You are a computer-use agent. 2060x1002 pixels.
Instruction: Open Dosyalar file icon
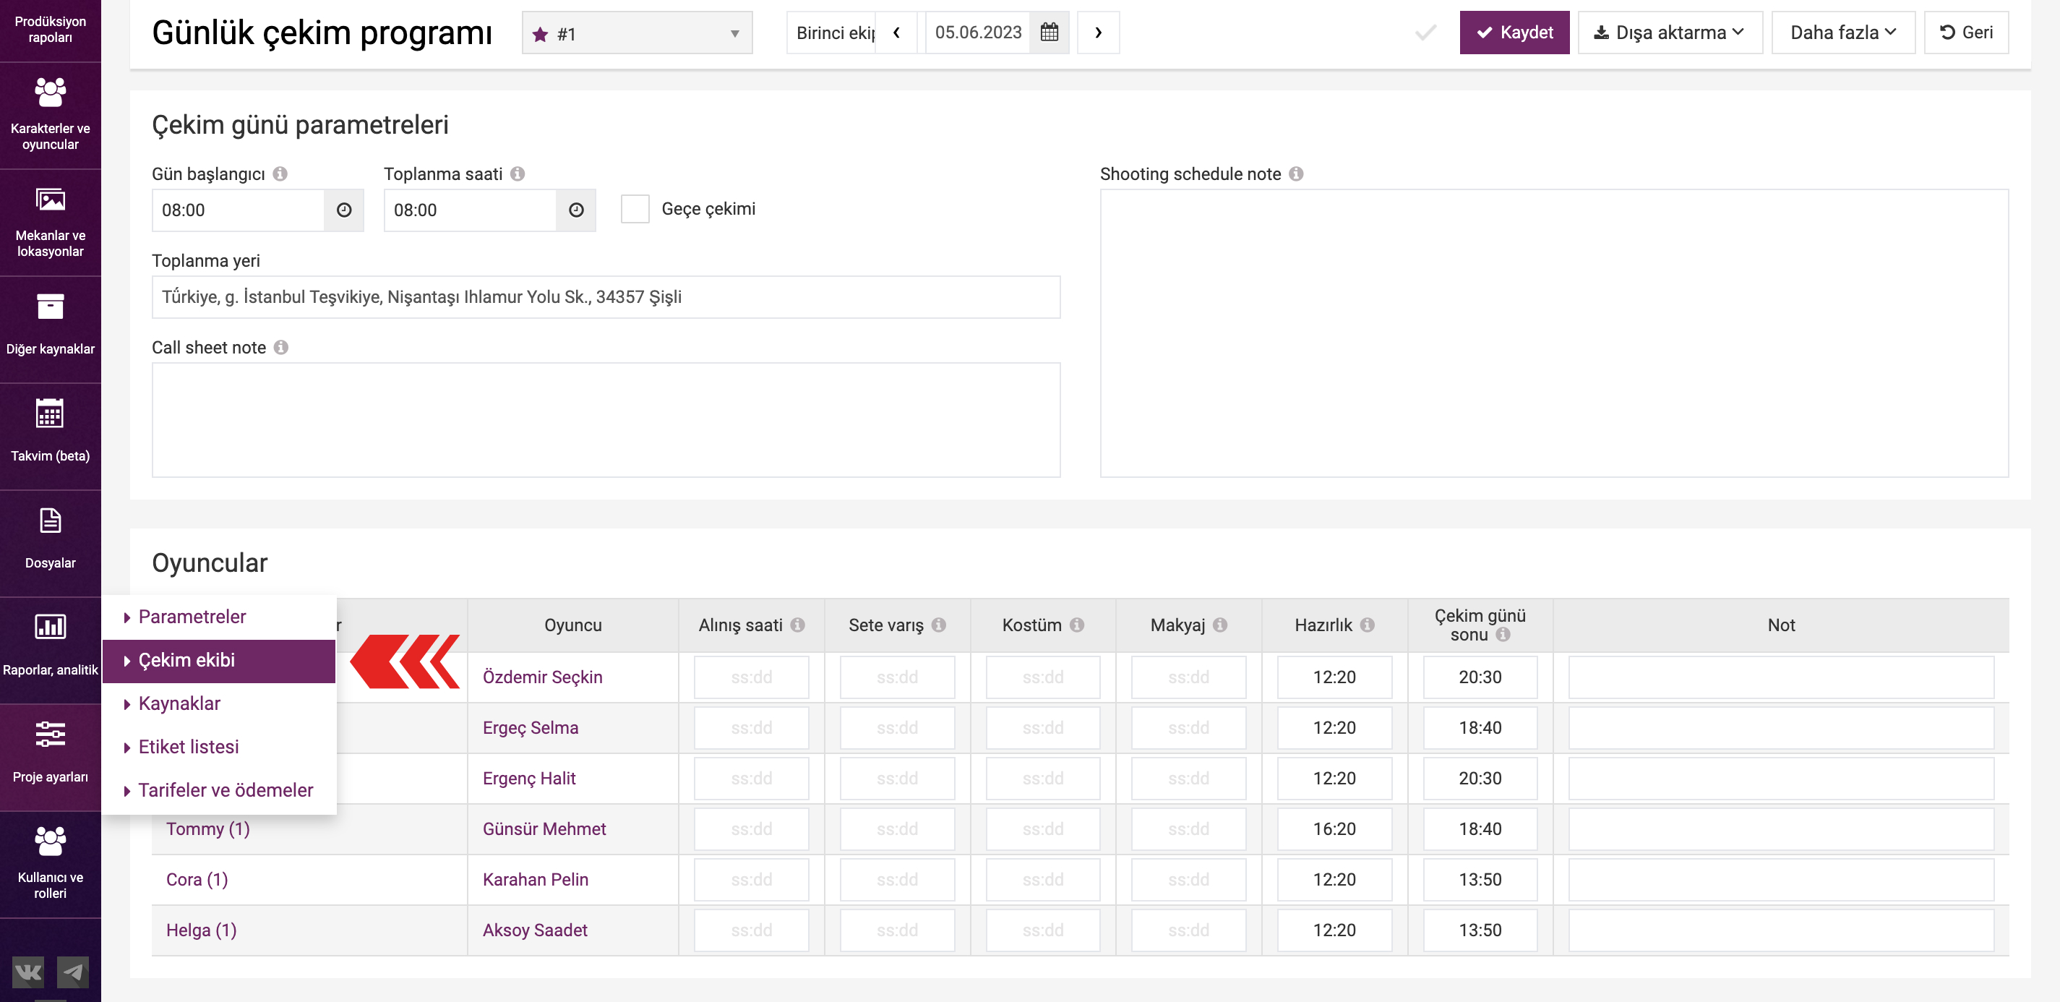coord(50,521)
